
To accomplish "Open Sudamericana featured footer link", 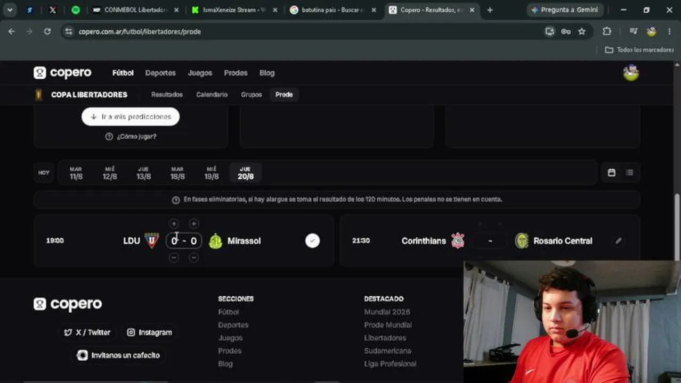I will [387, 351].
